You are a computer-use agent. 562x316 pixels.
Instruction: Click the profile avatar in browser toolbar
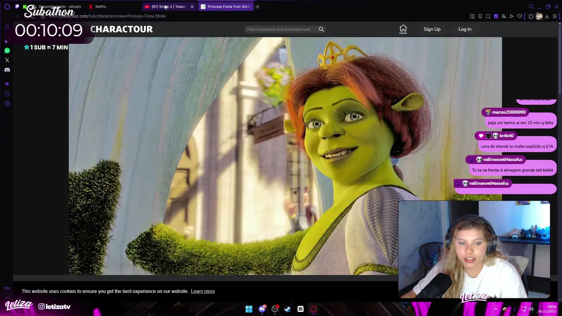tap(539, 16)
